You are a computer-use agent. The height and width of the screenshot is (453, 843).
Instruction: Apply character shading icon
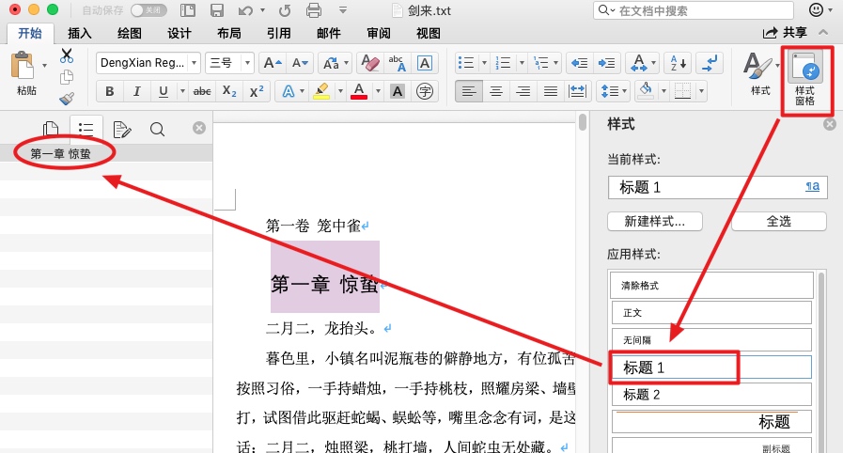point(398,91)
